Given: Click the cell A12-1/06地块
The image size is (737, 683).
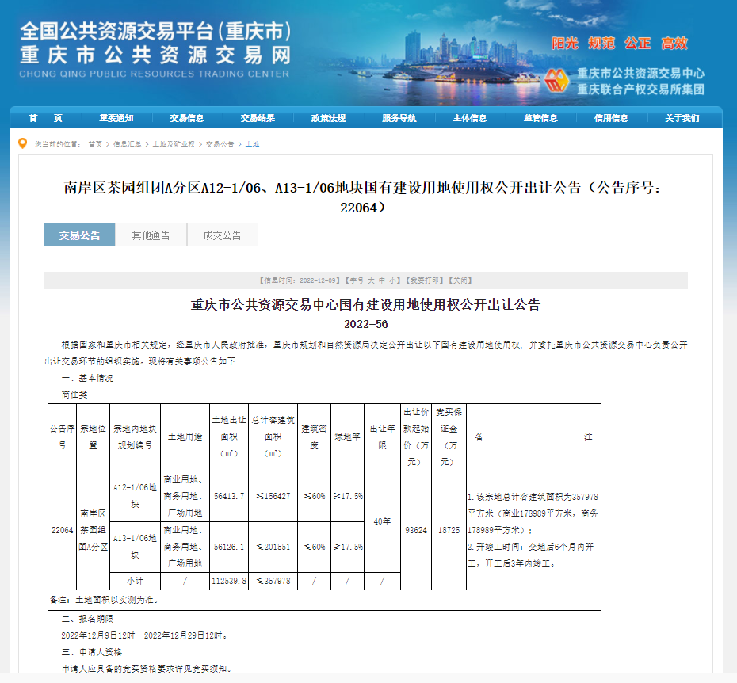Looking at the screenshot, I should (x=135, y=496).
